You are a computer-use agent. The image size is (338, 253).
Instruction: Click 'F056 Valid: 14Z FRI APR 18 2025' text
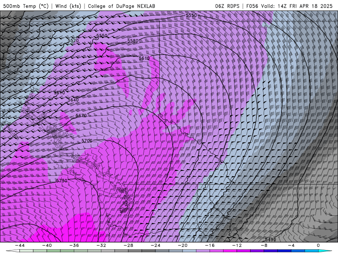click(x=289, y=6)
